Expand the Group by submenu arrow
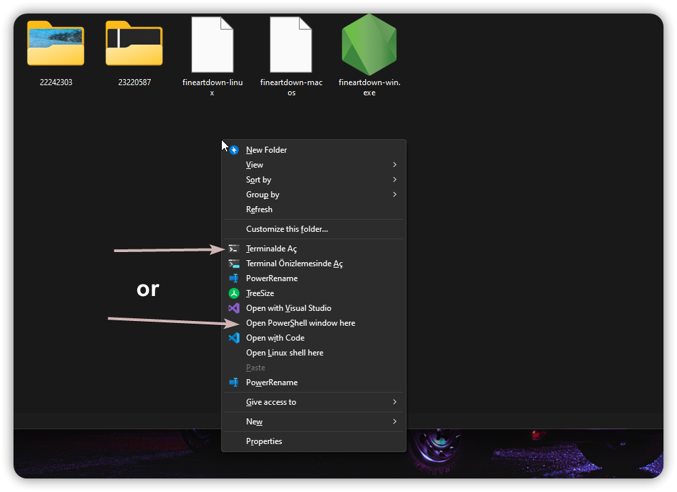 click(394, 195)
